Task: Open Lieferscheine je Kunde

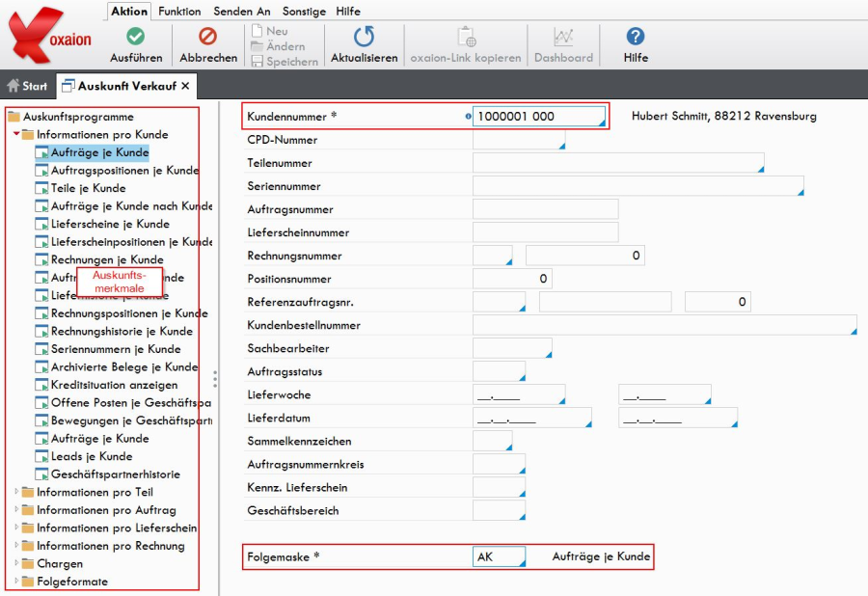Action: [x=102, y=224]
